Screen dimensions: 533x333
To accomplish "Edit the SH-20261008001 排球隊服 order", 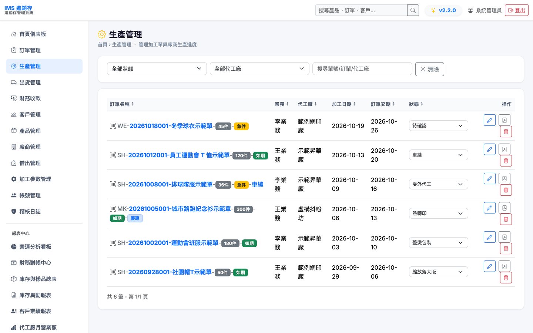I will [490, 179].
